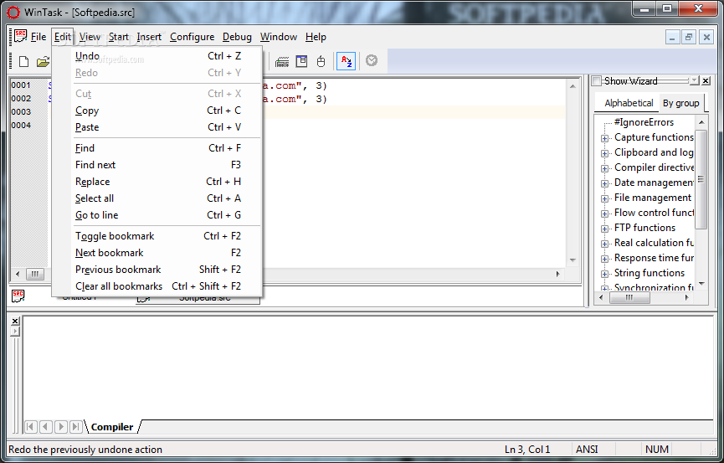
Task: Expand Date management group
Action: pyautogui.click(x=604, y=183)
